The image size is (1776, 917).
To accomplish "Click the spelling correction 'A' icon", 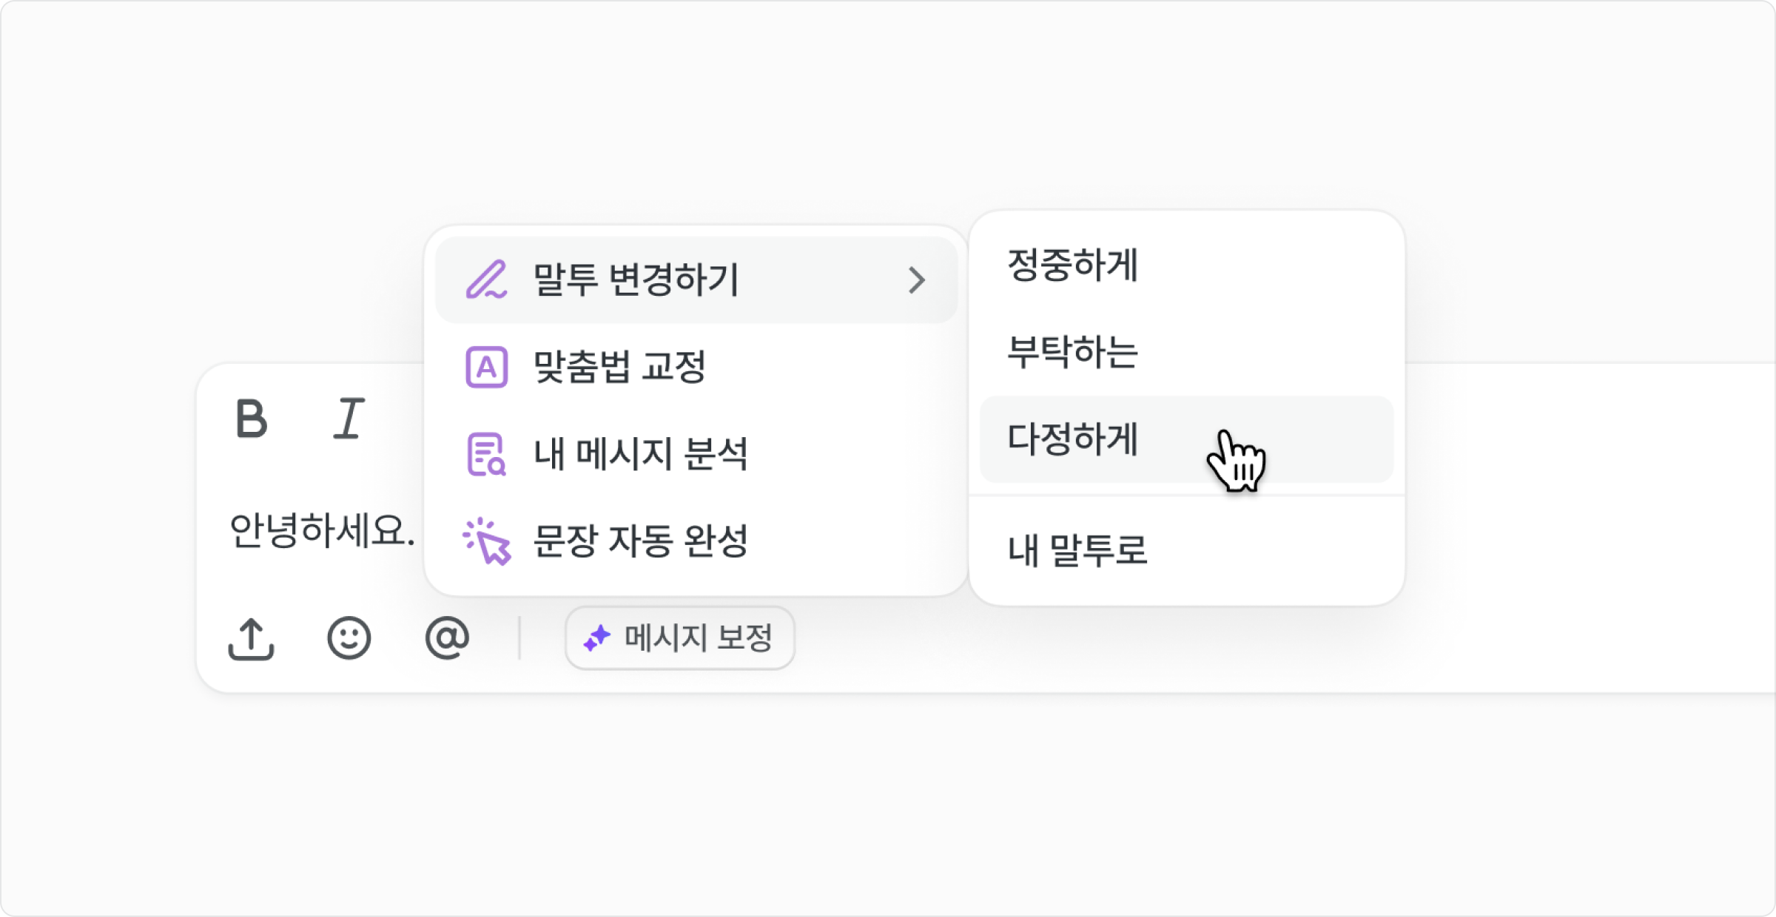I will coord(486,368).
